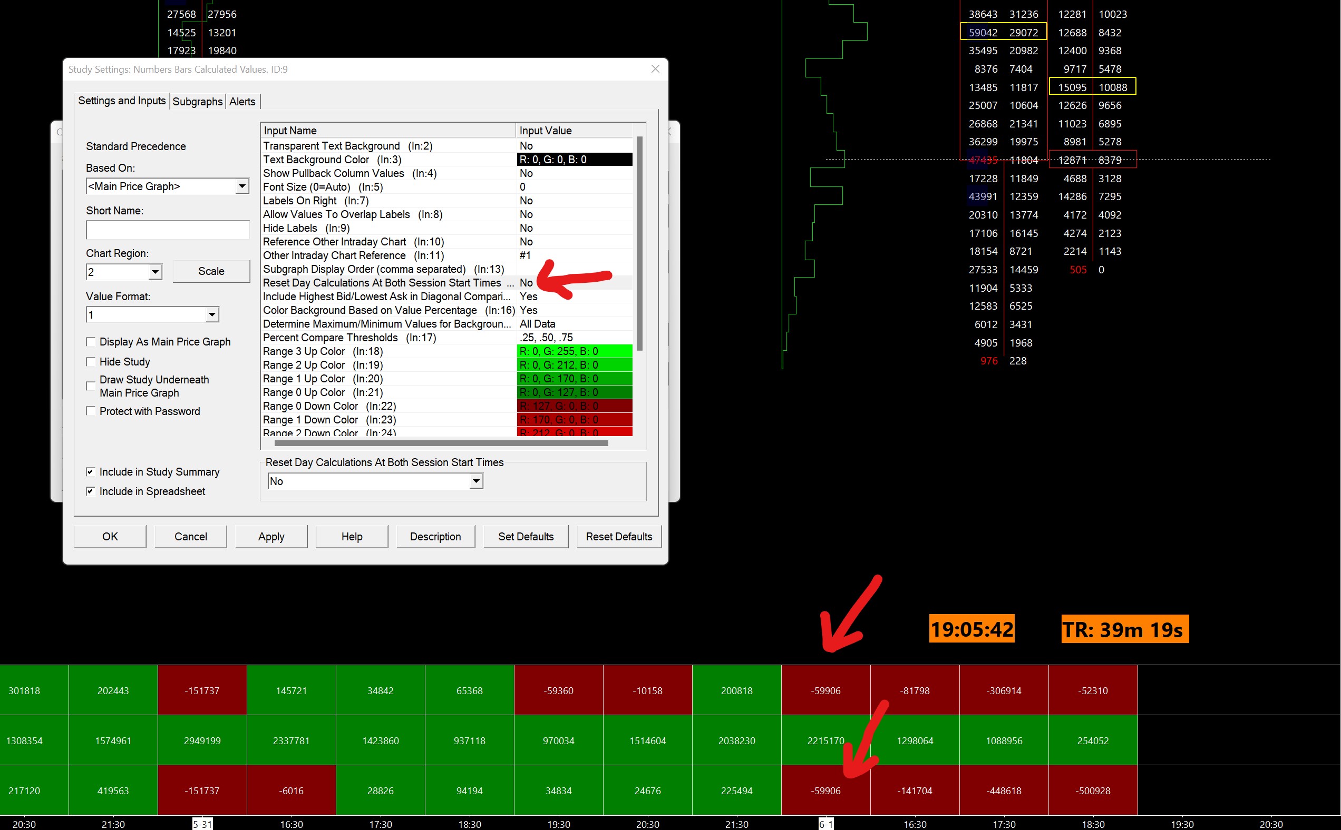
Task: Enable the Hide Study checkbox
Action: (91, 362)
